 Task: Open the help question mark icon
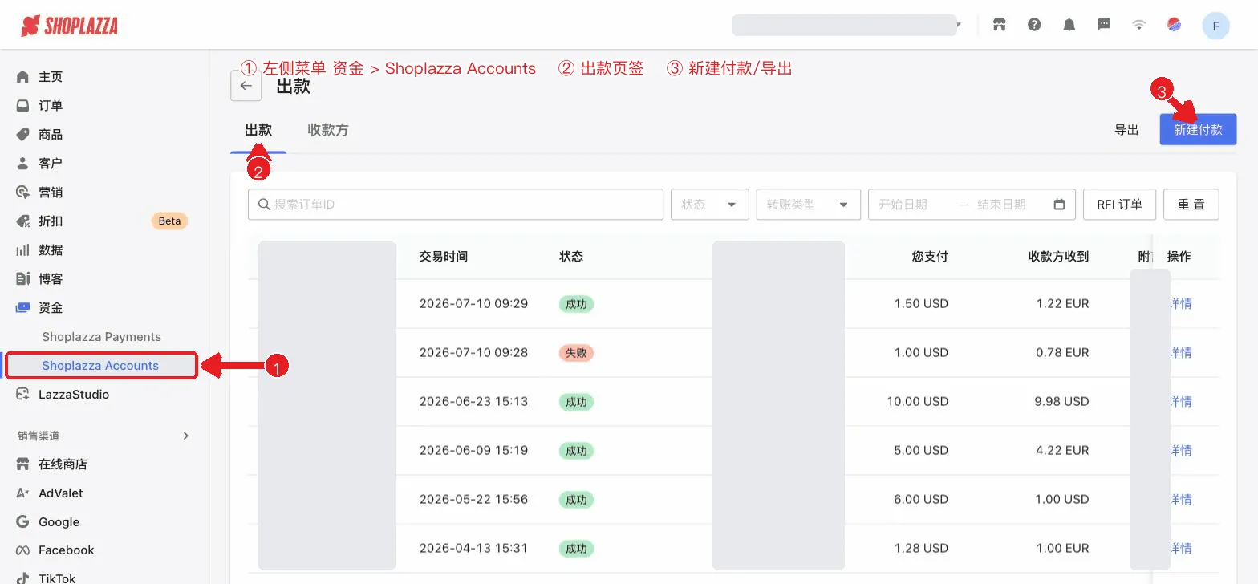click(1034, 25)
